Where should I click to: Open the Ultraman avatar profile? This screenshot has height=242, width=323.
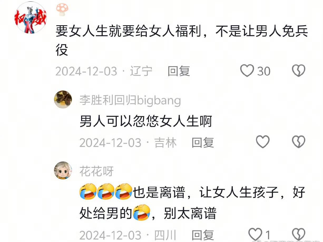pos(30,18)
